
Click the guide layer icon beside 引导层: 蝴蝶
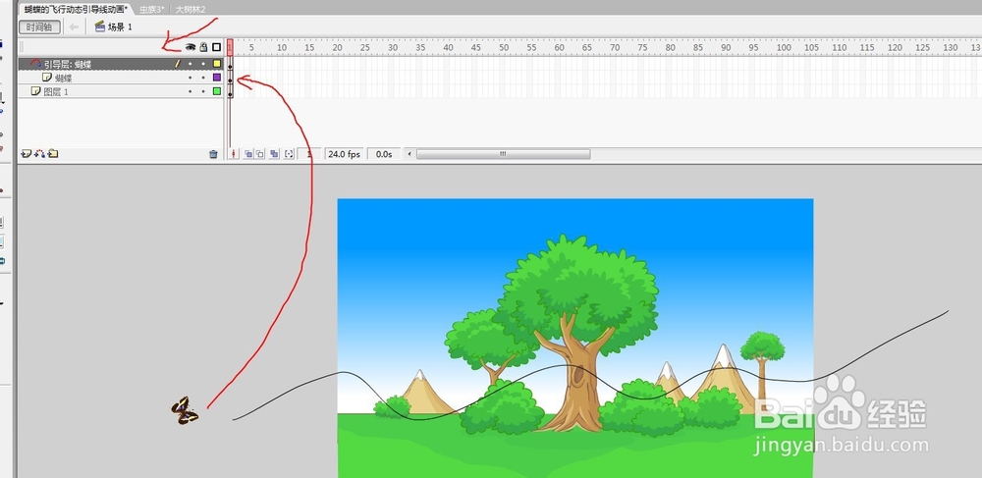(35, 63)
